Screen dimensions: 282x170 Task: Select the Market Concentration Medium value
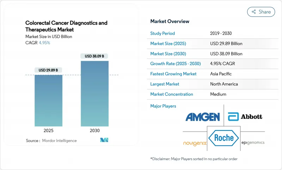[218, 94]
